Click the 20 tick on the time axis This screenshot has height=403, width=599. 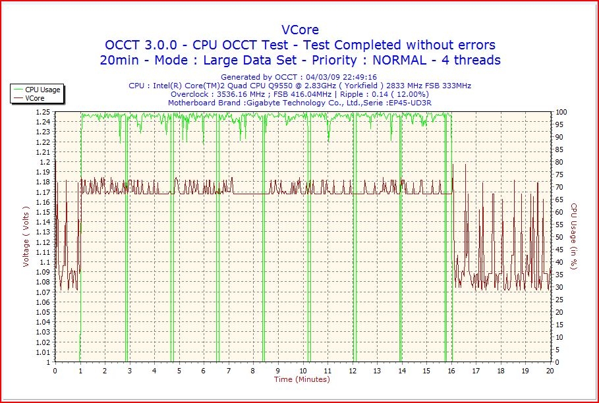(550, 371)
